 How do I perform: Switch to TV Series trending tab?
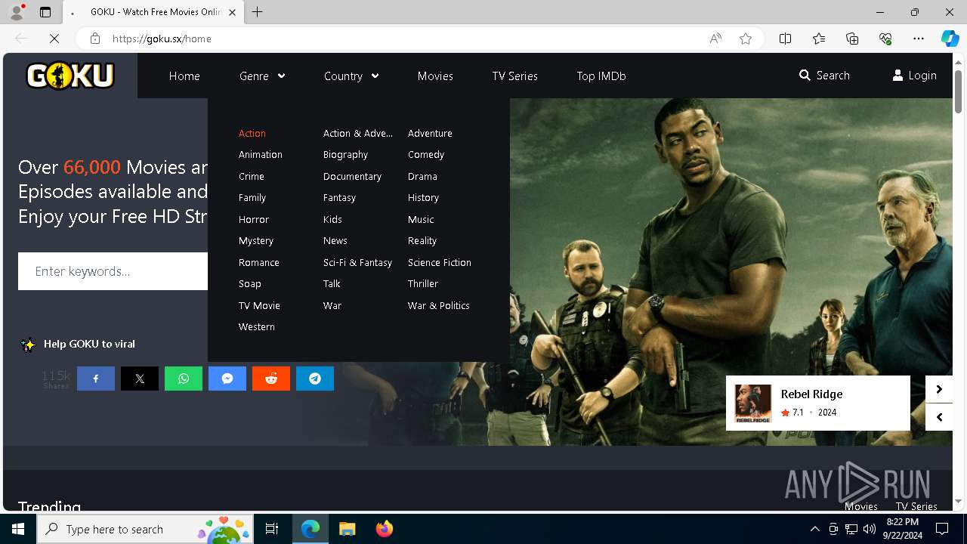(x=916, y=506)
